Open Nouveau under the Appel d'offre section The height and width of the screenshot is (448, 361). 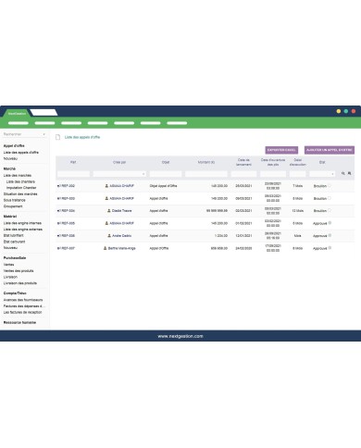click(x=10, y=158)
